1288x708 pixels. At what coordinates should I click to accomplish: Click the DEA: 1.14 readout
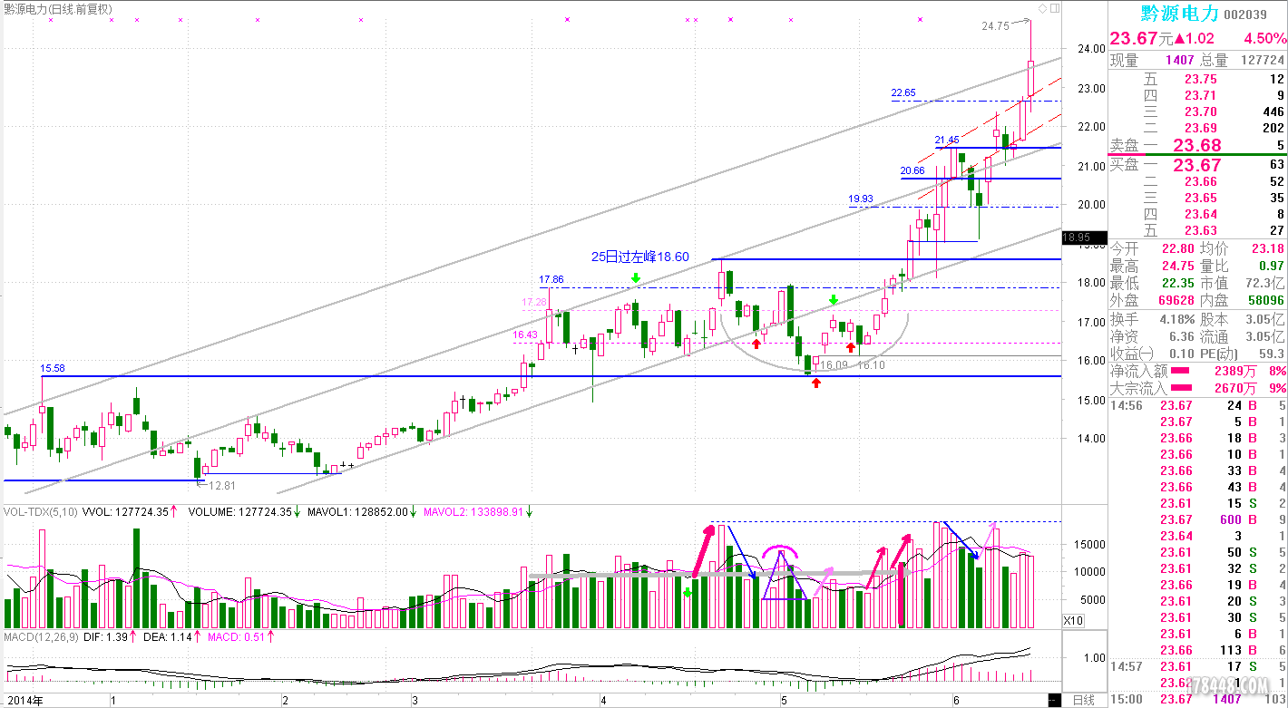[170, 636]
